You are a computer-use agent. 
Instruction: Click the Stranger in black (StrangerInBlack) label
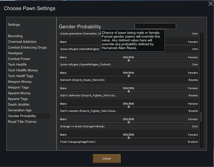pyautogui.click(x=82, y=126)
